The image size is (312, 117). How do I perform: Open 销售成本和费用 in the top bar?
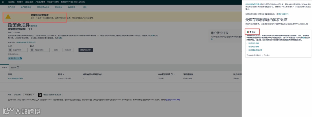tap(53, 2)
